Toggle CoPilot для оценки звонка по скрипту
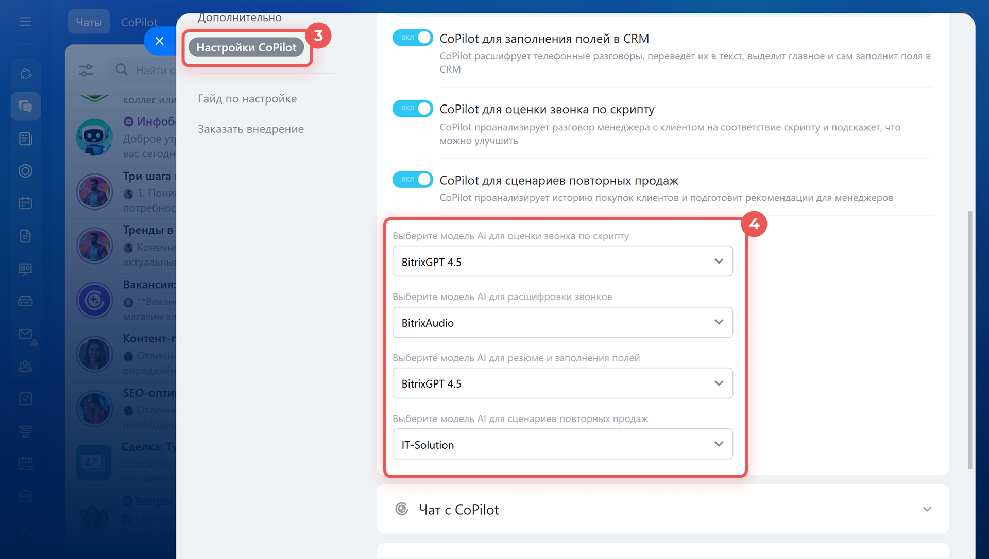This screenshot has width=989, height=559. point(413,109)
